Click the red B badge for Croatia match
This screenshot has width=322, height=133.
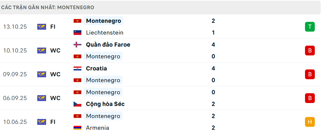click(x=310, y=74)
